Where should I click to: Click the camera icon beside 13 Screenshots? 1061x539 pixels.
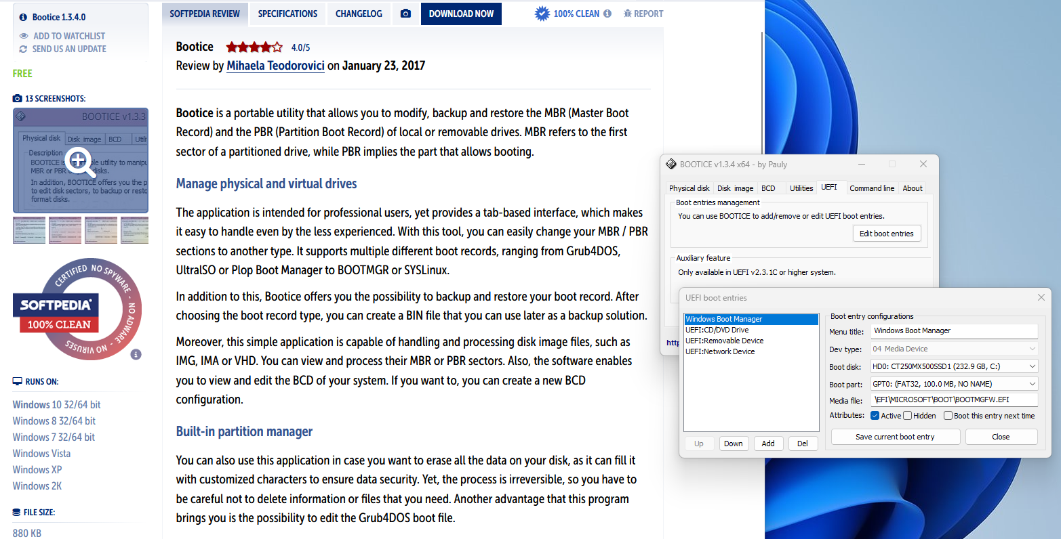tap(18, 99)
